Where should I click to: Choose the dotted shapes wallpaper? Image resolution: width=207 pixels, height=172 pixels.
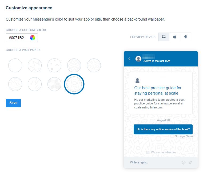point(54,65)
